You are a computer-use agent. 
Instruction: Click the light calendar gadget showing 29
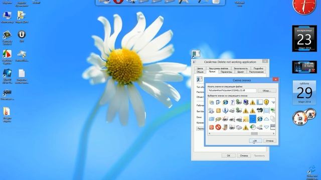[304, 92]
